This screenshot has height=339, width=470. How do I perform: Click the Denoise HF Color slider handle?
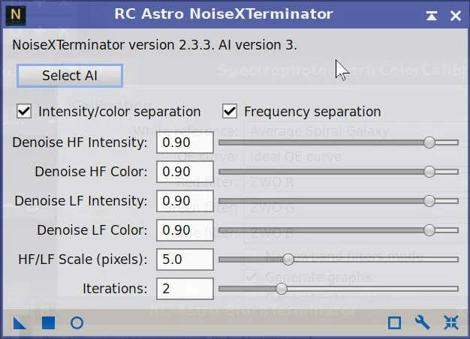(429, 172)
